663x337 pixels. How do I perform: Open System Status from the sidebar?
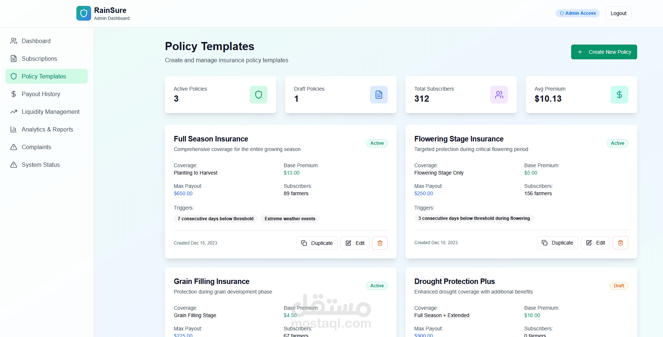coord(41,165)
